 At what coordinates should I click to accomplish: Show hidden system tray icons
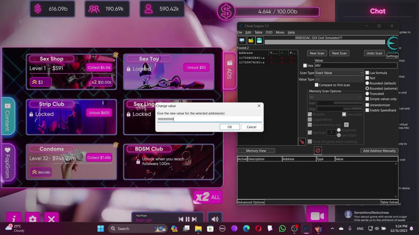332,229
